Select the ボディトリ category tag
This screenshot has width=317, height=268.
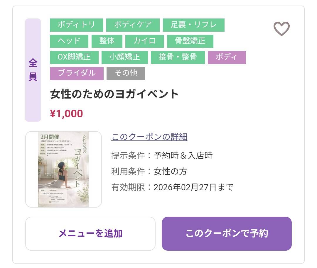76,25
